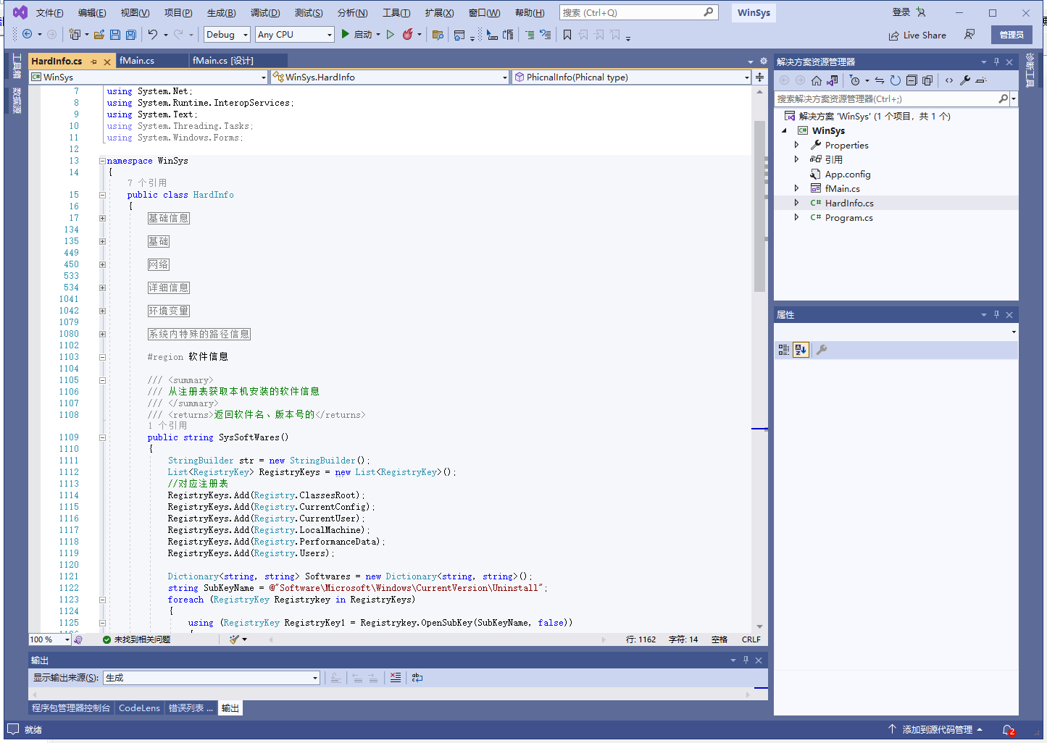1047x743 pixels.
Task: Refresh Solution Explorer
Action: pyautogui.click(x=896, y=80)
